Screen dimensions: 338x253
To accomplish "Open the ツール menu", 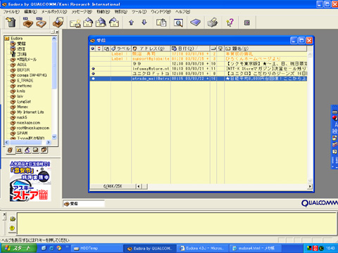I will [x=139, y=11].
